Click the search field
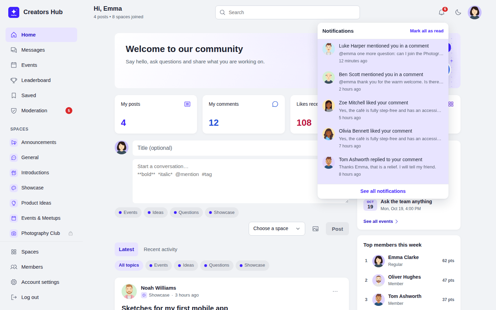Screen dimensions: 496x310 click(288, 12)
